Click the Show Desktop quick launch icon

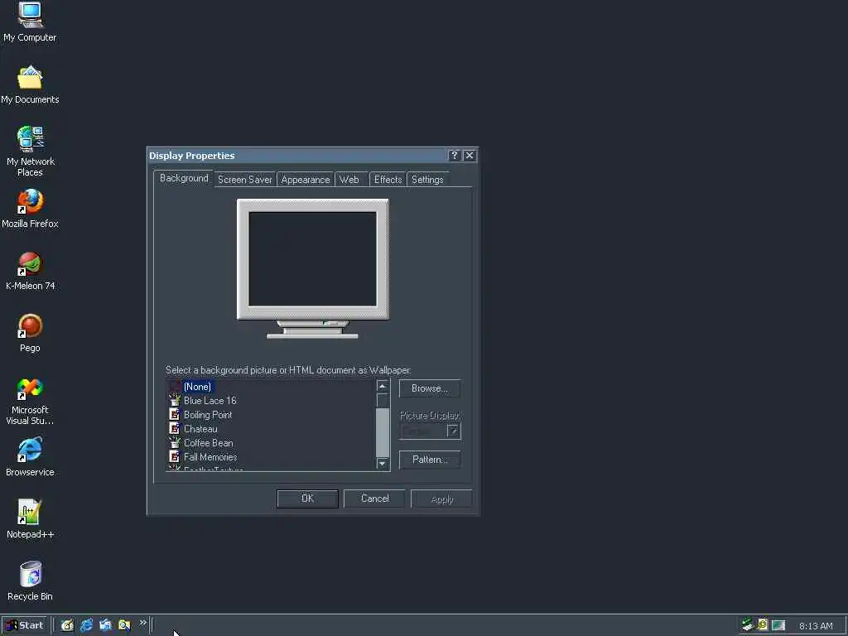(67, 625)
